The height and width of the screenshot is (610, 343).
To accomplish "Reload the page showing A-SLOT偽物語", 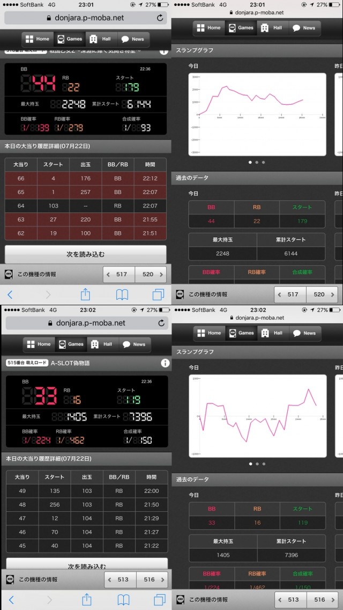I will (161, 323).
